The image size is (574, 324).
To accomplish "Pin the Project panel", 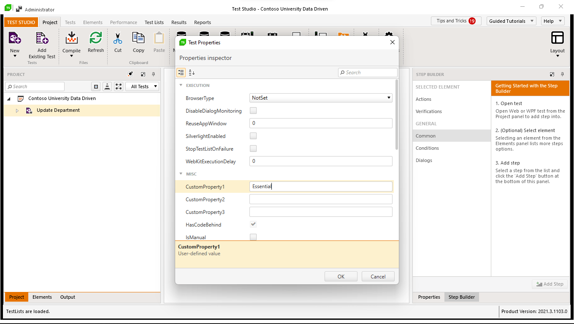I will point(153,74).
